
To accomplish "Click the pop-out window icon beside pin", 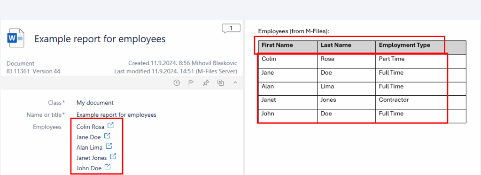I will click(x=221, y=83).
